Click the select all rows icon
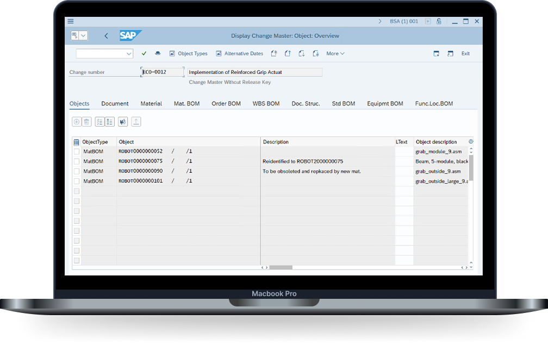The image size is (548, 345). click(99, 122)
